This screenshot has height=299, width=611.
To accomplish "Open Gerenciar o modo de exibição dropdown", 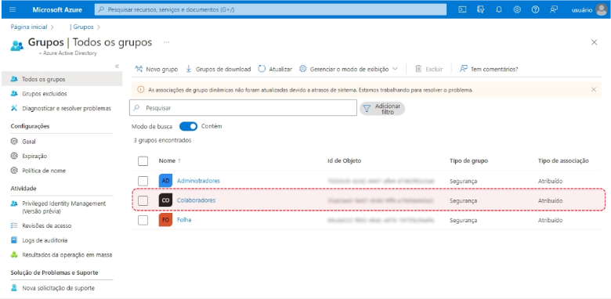I will pos(349,69).
